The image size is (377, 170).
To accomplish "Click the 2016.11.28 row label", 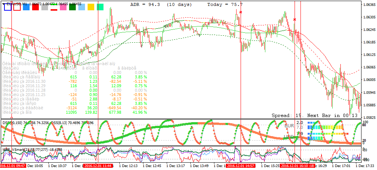I will pos(23,90).
